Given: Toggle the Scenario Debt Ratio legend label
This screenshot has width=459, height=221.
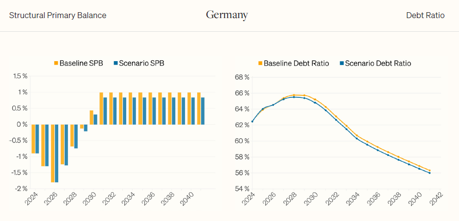Looking at the screenshot, I should (378, 63).
